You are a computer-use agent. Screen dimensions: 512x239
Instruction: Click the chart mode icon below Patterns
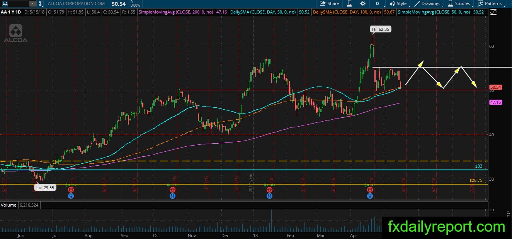pyautogui.click(x=493, y=12)
